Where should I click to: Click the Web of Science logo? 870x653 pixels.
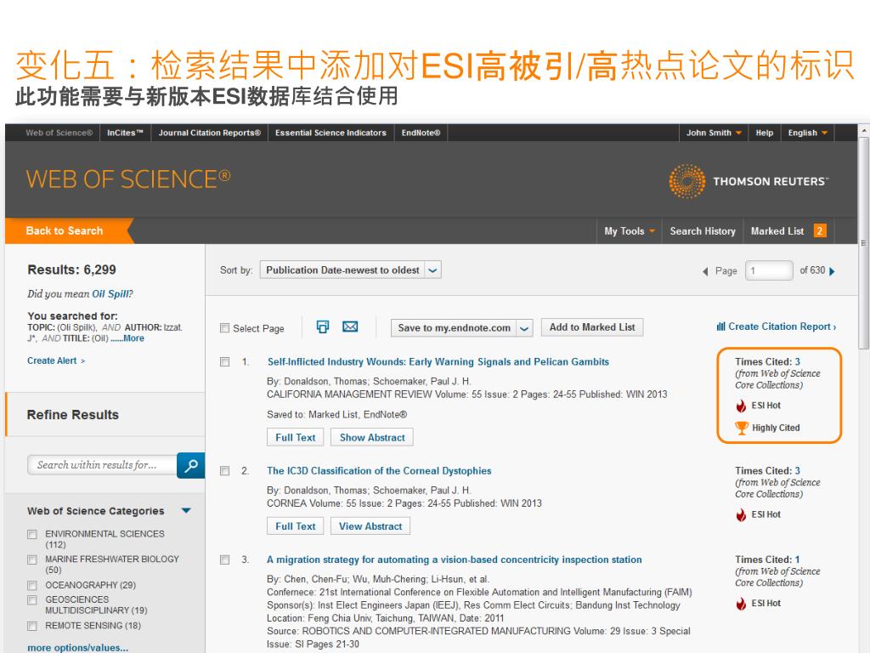point(128,179)
